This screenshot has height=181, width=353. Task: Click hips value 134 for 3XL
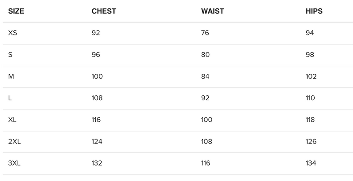point(311,163)
